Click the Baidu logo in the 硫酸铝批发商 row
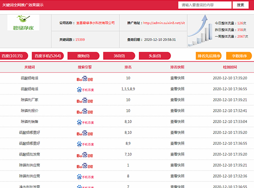Viewport: 254px width, 188px height. (x=85, y=155)
